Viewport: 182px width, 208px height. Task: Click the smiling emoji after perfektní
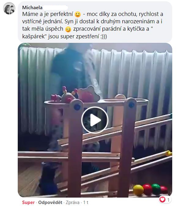[x=78, y=14]
